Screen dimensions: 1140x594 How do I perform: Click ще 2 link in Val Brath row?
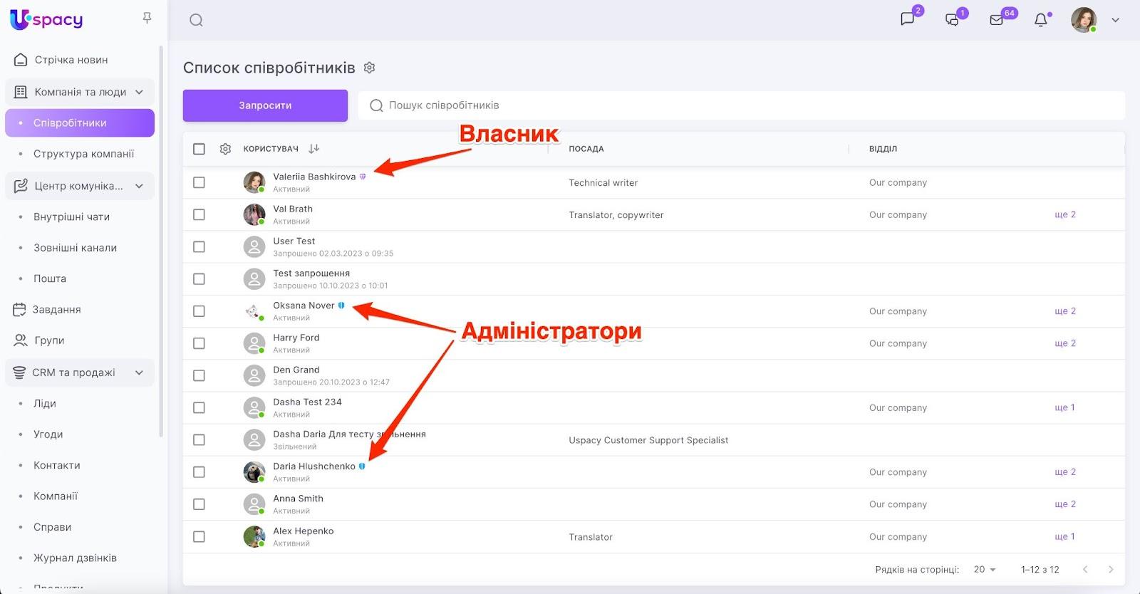click(1064, 214)
